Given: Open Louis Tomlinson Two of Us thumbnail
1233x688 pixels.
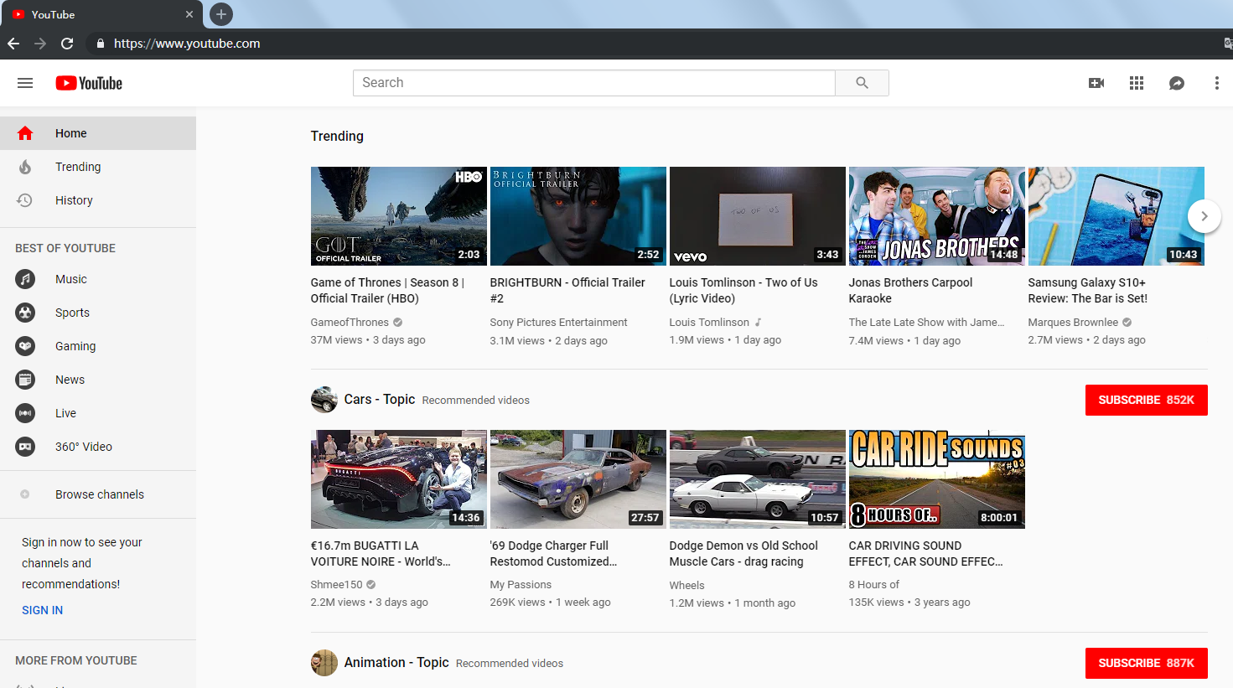Looking at the screenshot, I should pos(758,216).
